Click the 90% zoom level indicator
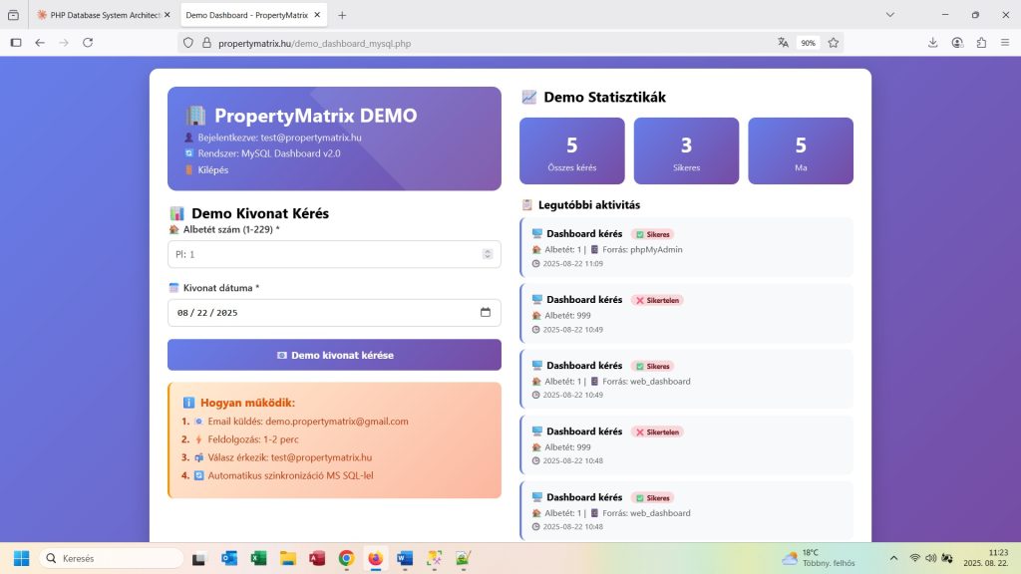 (808, 43)
